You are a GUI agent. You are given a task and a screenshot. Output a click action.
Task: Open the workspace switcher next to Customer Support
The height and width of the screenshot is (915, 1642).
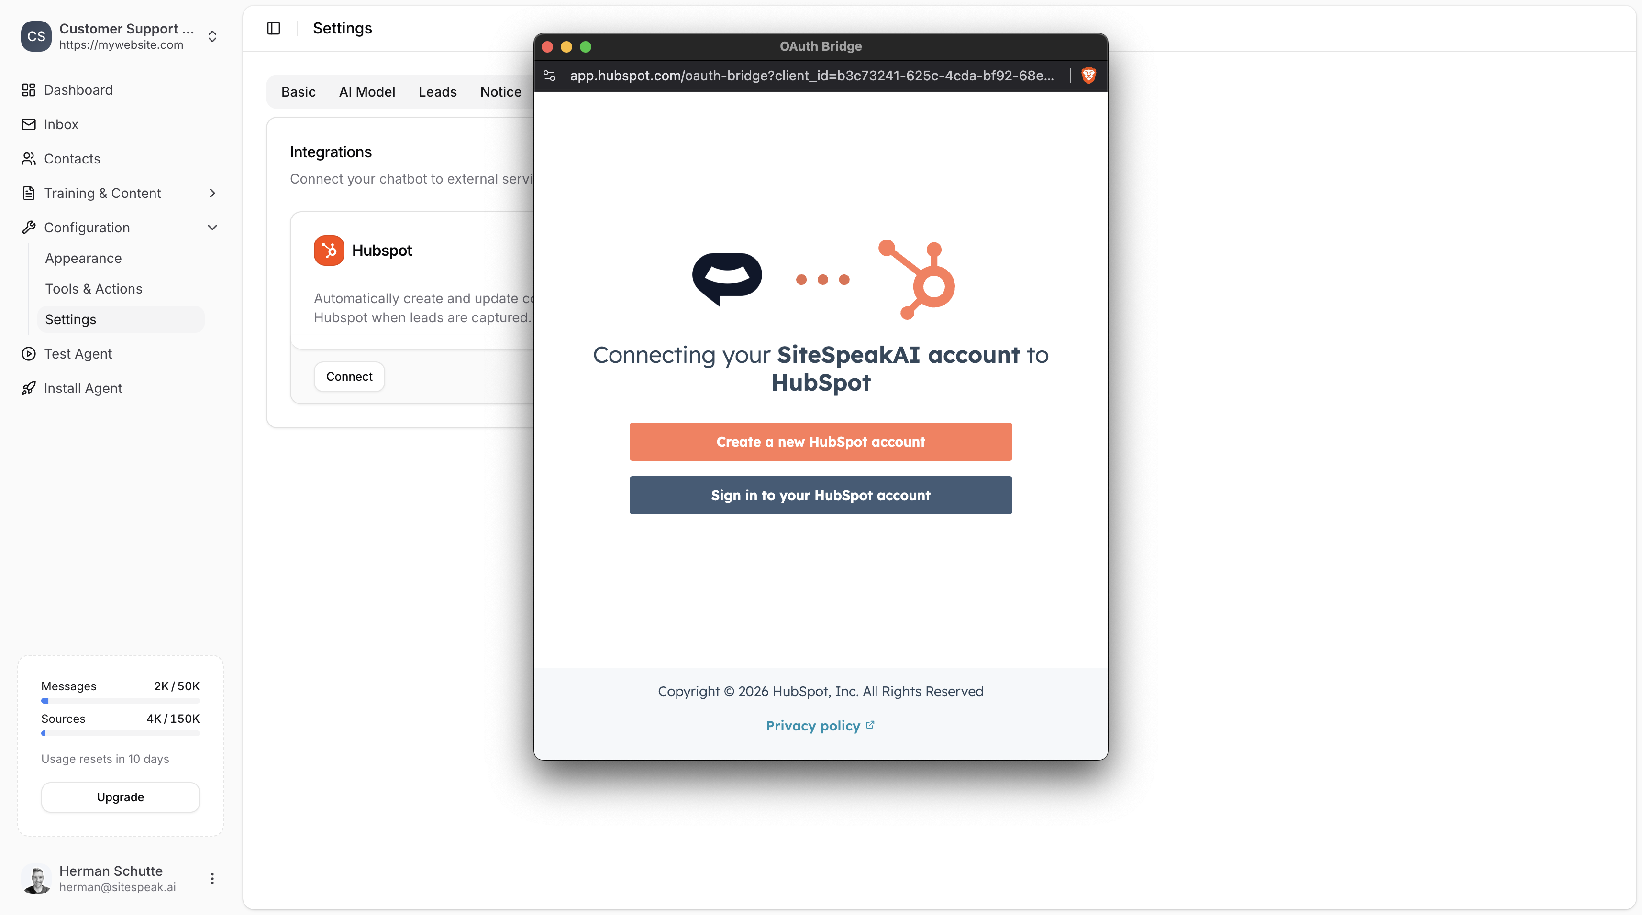click(212, 36)
